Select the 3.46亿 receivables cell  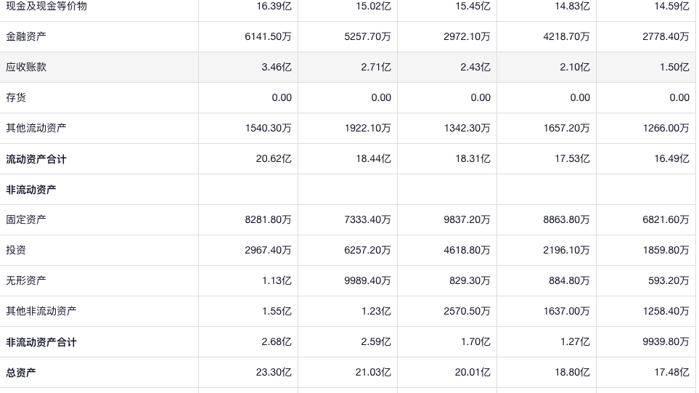[277, 67]
